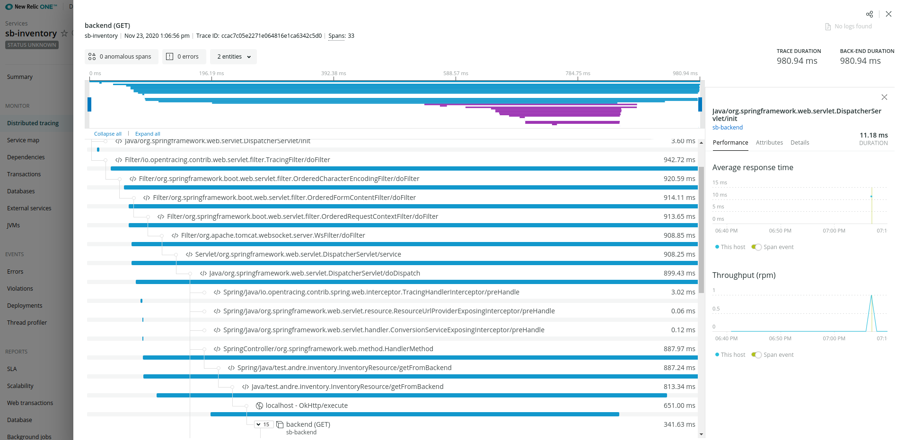
Task: Toggle Span event in Throughput chart
Action: pyautogui.click(x=756, y=355)
